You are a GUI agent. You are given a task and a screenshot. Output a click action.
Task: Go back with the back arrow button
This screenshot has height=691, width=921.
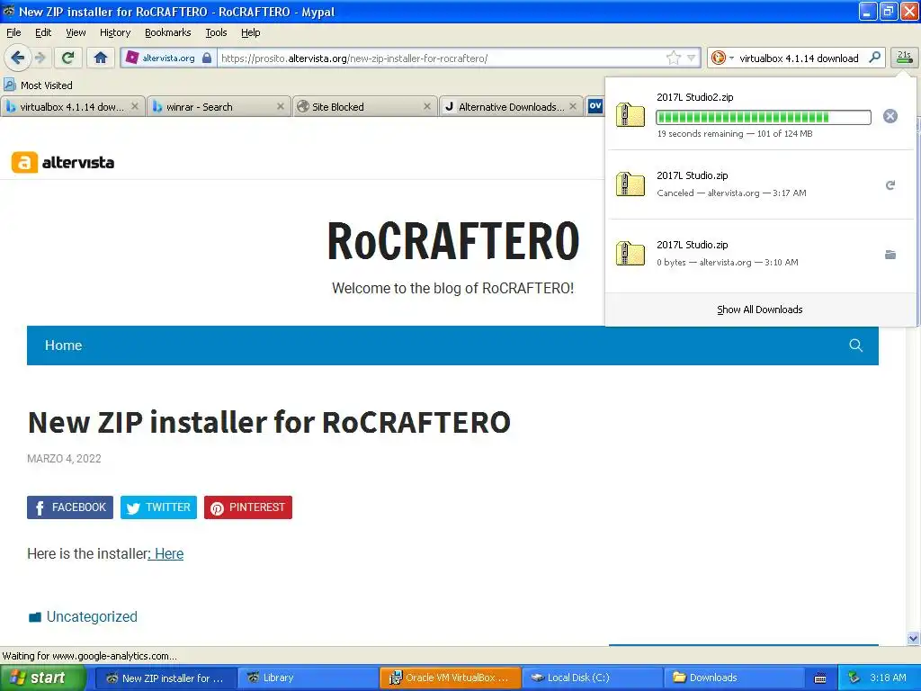click(17, 58)
